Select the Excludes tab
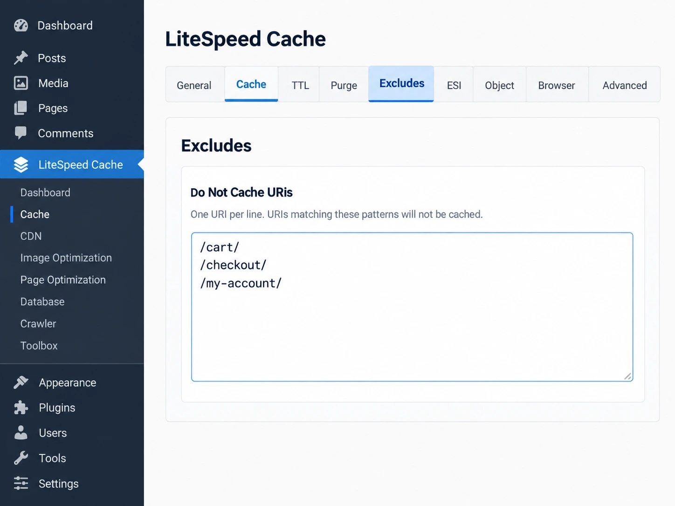The height and width of the screenshot is (506, 675). [x=401, y=83]
